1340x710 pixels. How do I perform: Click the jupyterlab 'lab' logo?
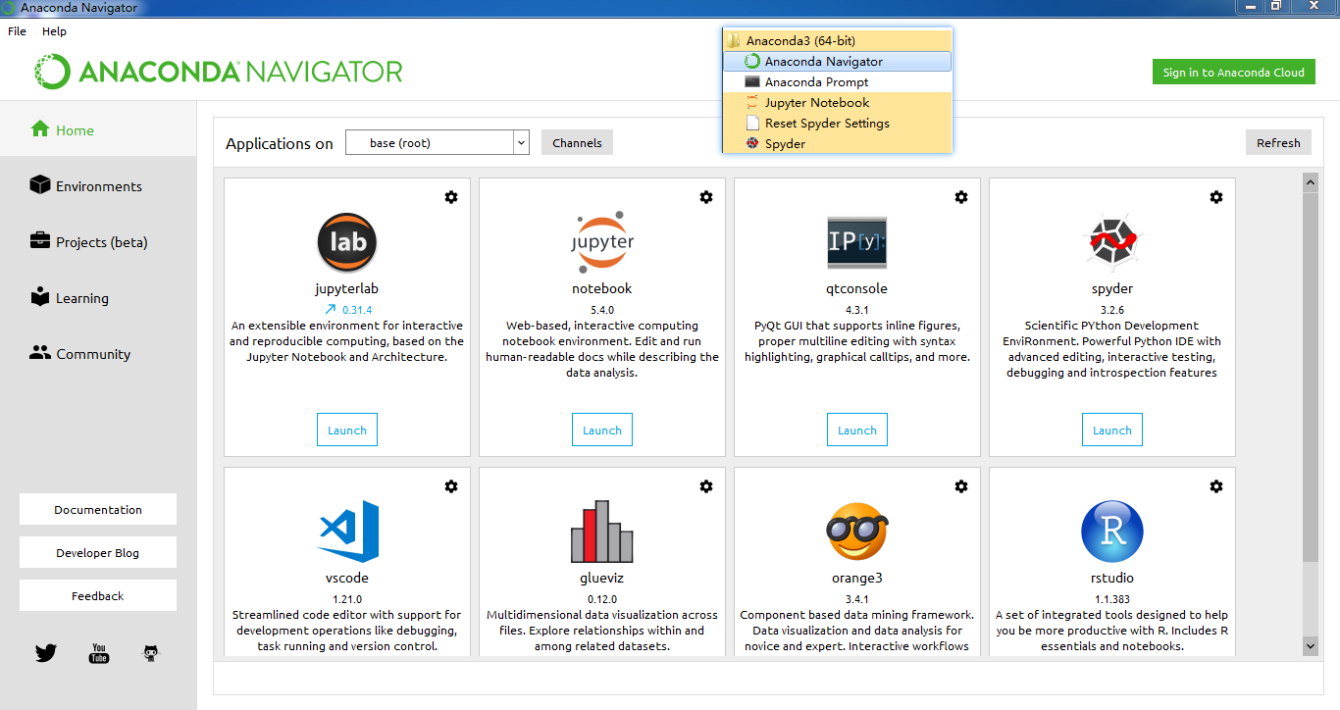tap(347, 242)
